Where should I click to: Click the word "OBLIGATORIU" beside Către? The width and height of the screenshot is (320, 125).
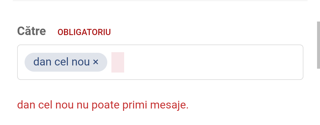84,32
